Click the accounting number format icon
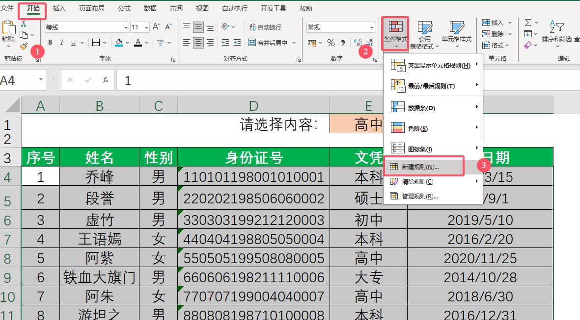The width and height of the screenshot is (580, 320). (x=312, y=43)
